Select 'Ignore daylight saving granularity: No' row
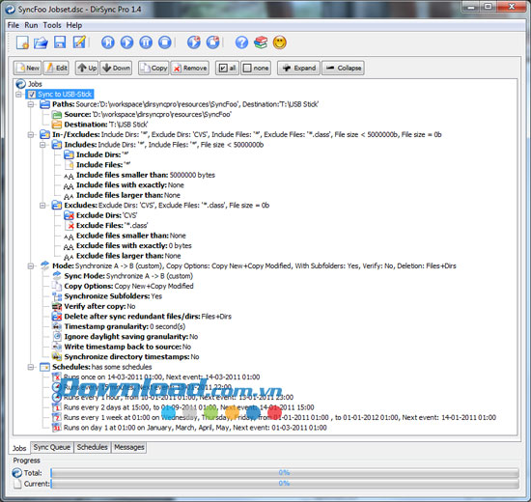 125,337
